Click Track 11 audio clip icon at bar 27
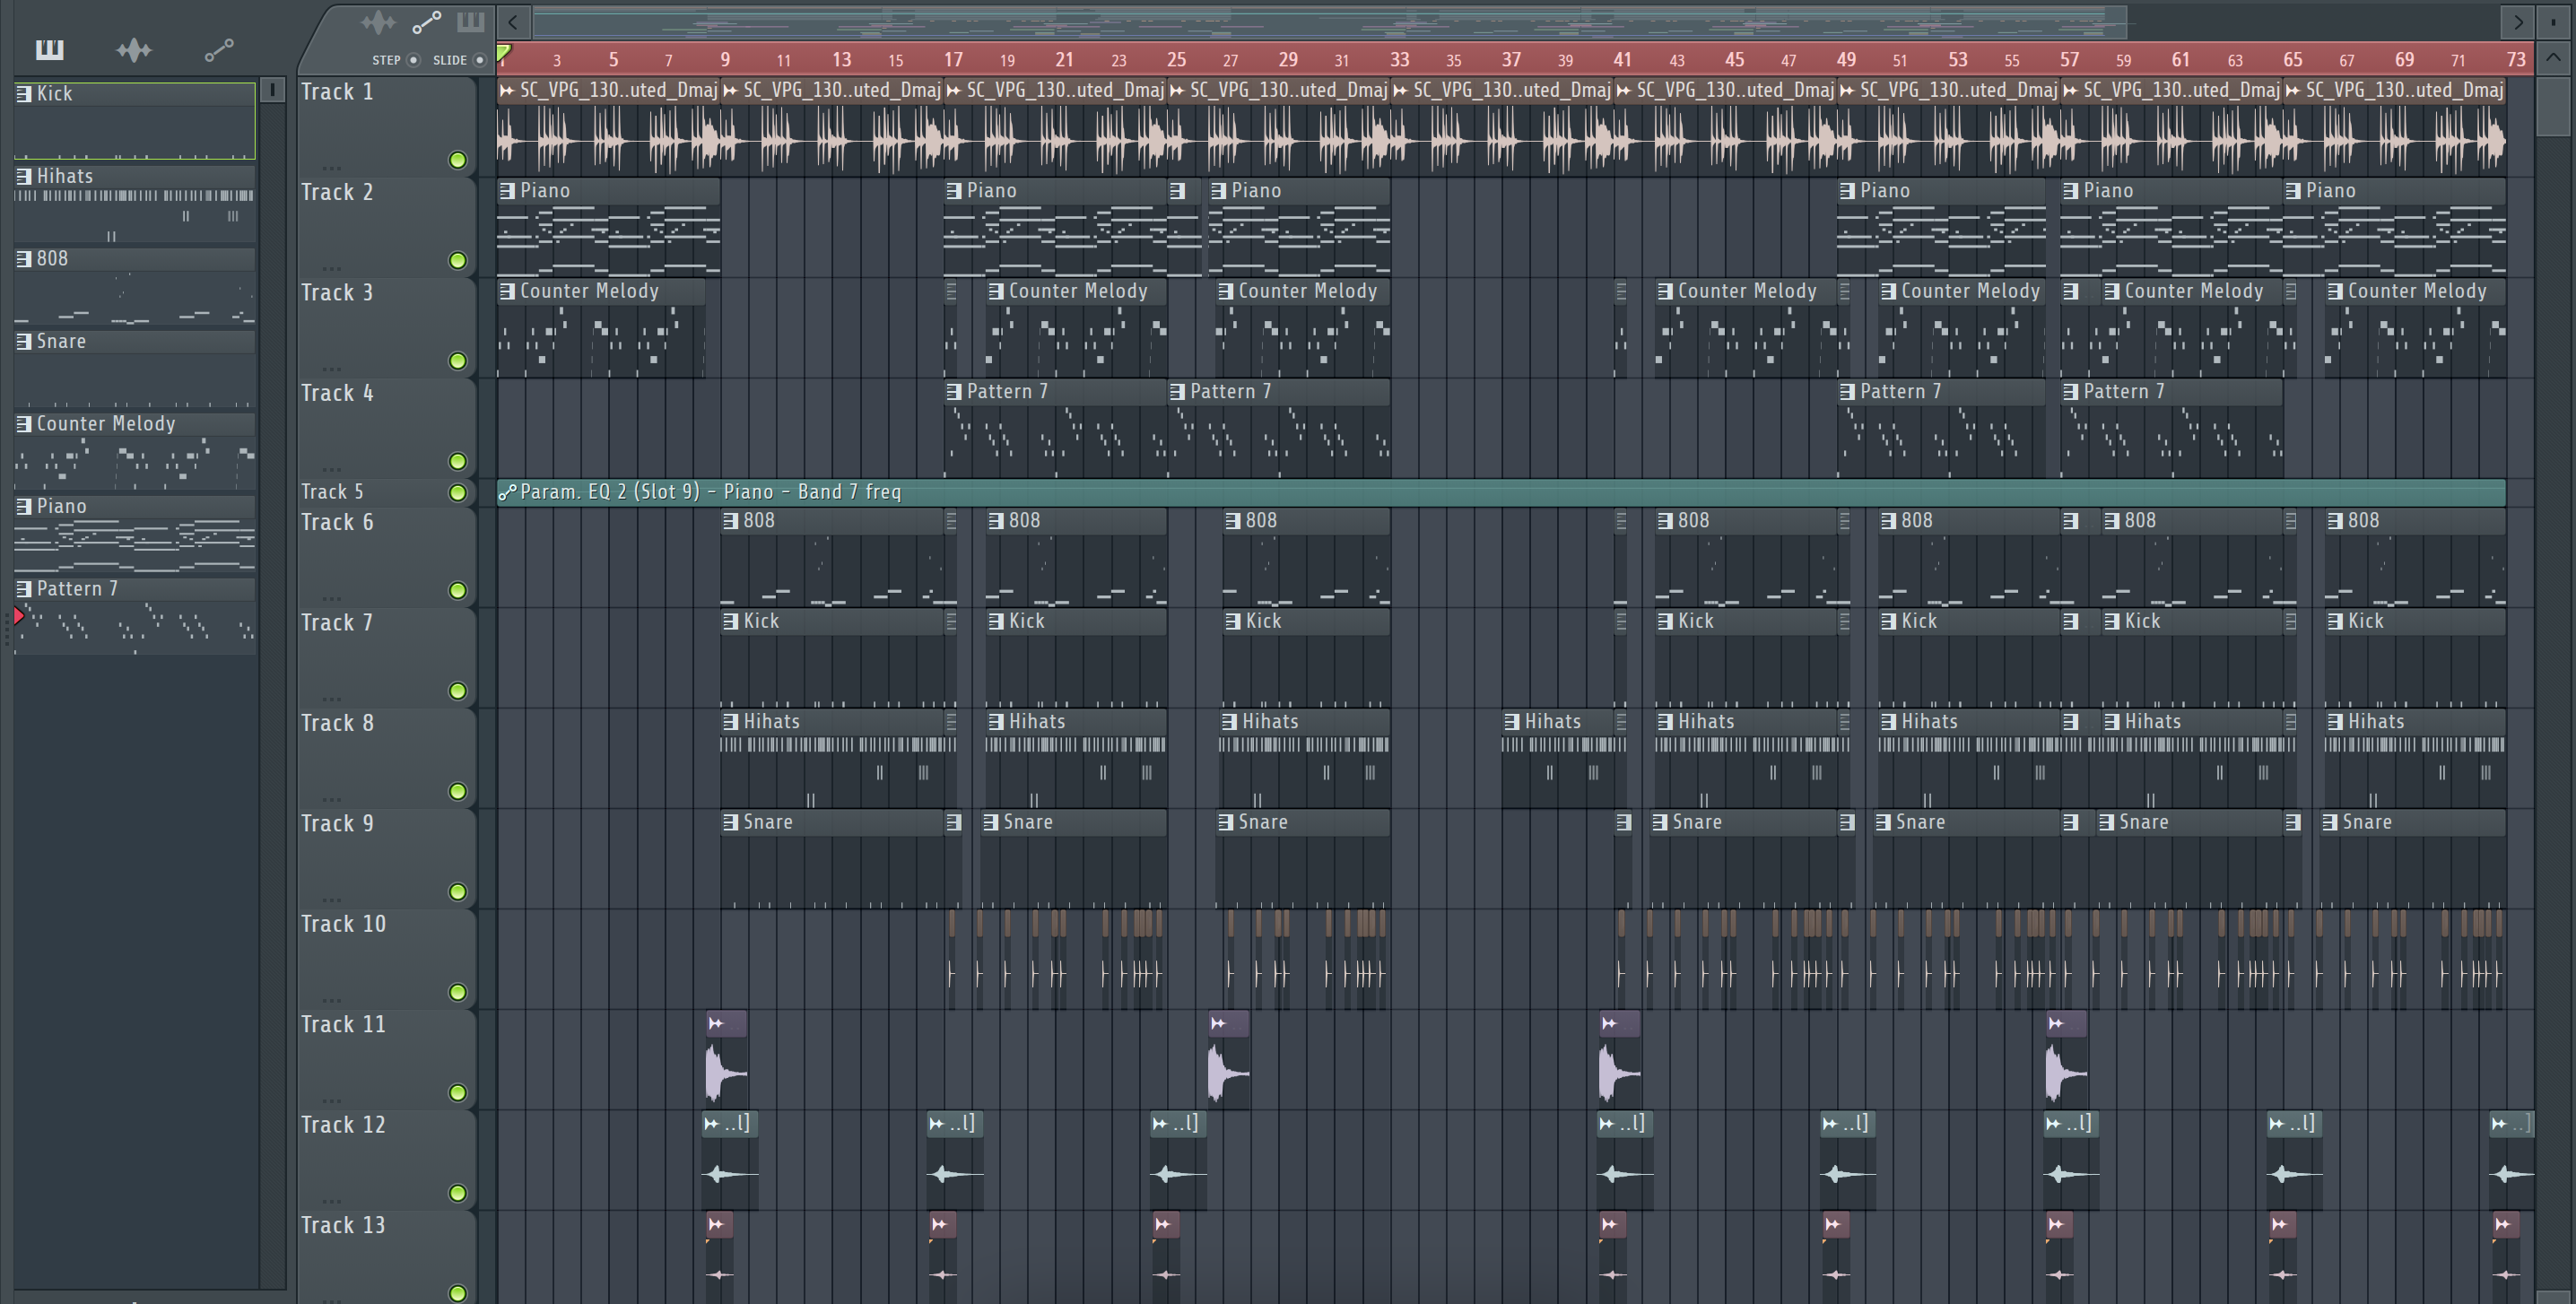This screenshot has height=1304, width=2576. (1218, 1023)
